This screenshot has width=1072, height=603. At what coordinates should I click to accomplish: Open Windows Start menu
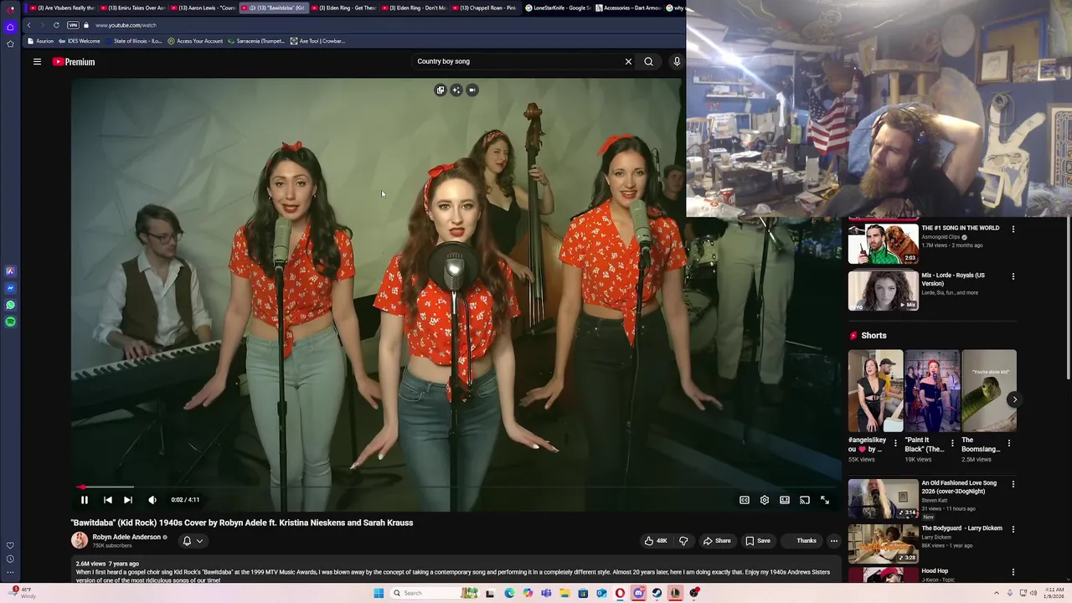379,593
